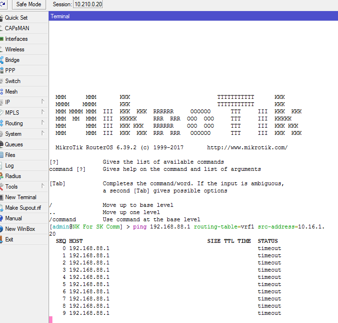Viewport: 338px width, 323px height.
Task: Click the CAPsMAN icon
Action: [1, 28]
